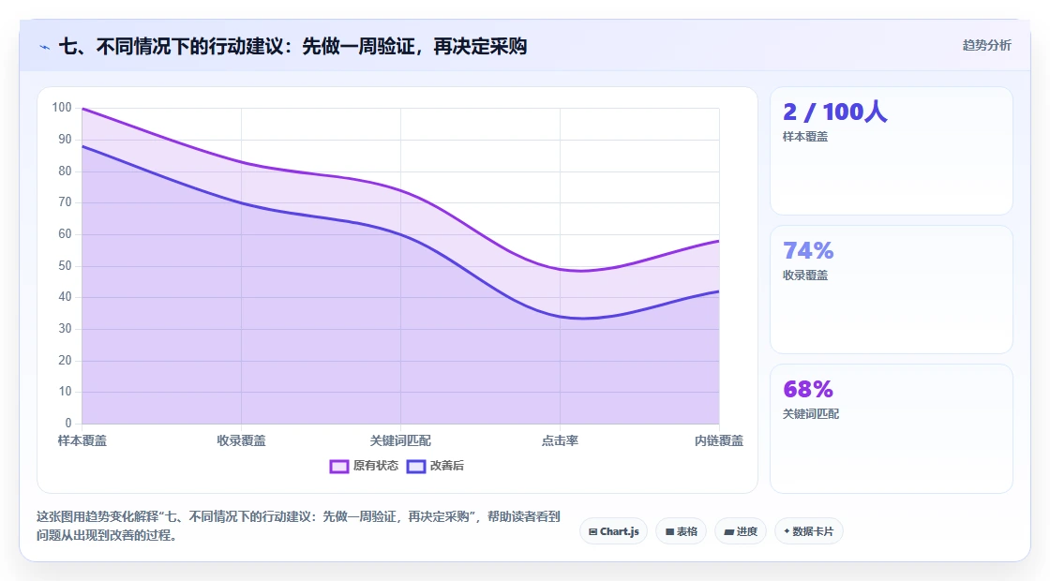Click the 收录覆盖 x-axis label
Image resolution: width=1050 pixels, height=581 pixels.
(241, 440)
